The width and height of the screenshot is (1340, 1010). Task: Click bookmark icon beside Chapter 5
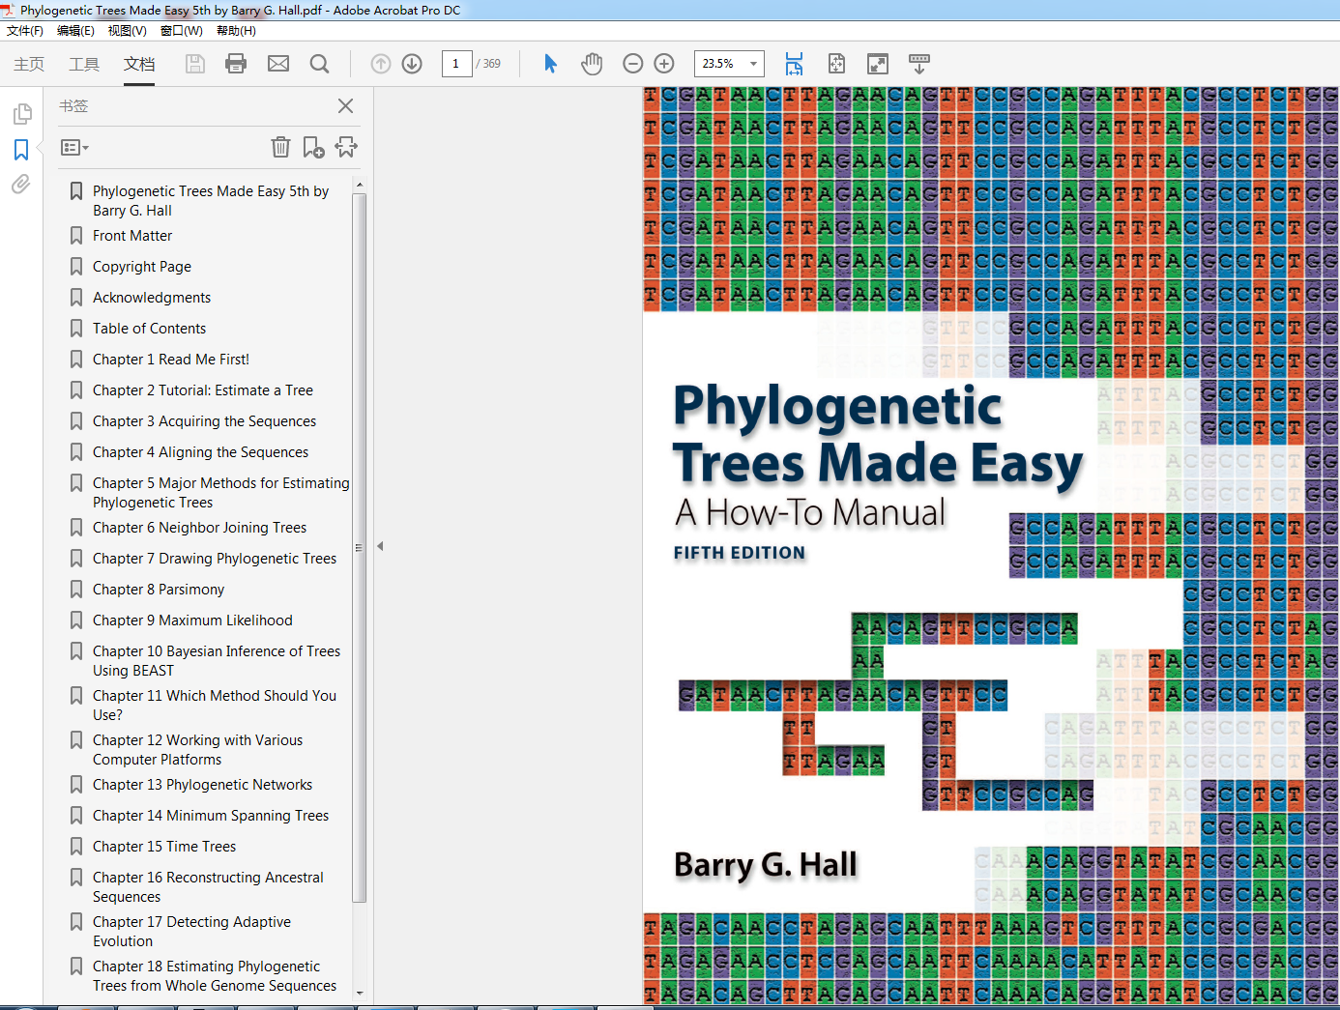pos(76,483)
